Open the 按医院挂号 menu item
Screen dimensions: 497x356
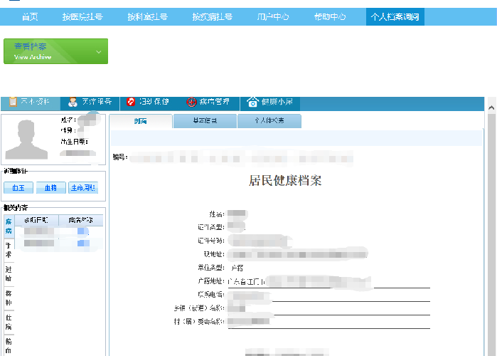82,17
